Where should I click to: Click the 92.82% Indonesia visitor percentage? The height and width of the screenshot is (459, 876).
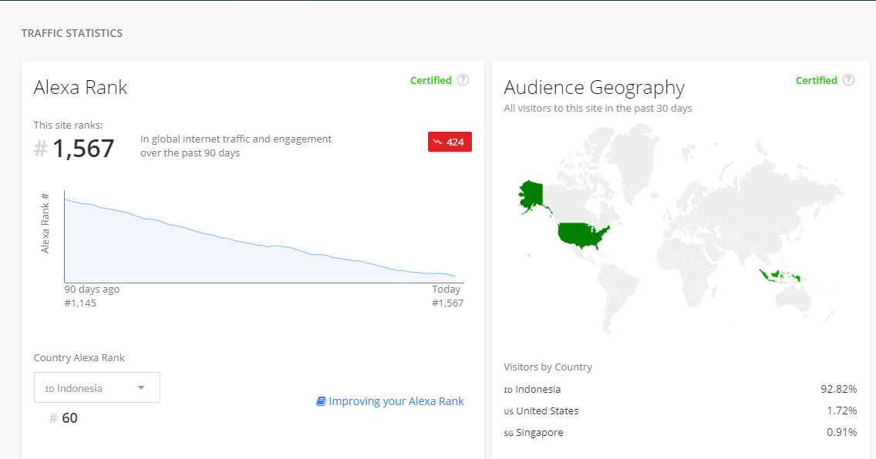838,390
